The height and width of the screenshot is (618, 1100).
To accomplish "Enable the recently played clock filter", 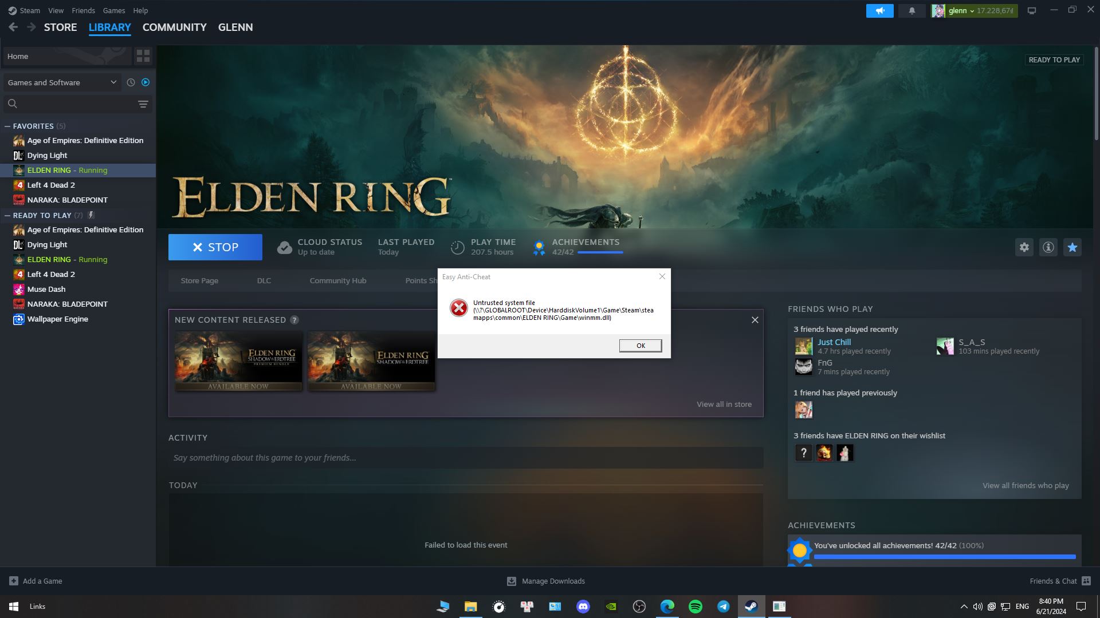I will (130, 82).
